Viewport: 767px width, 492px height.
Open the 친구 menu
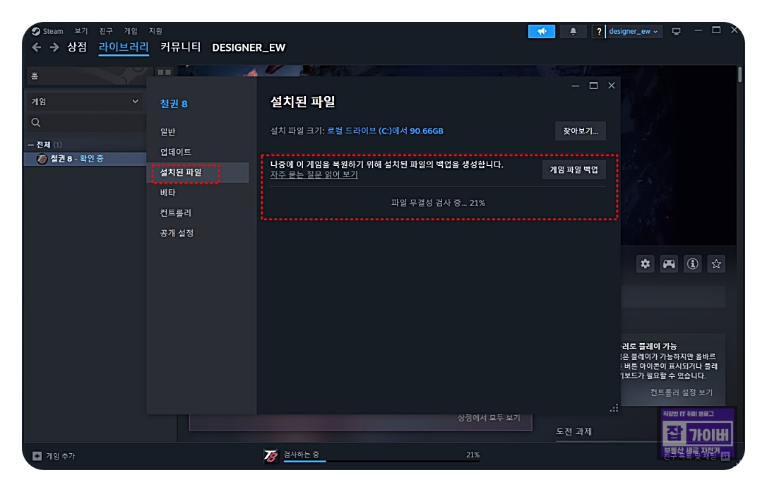pyautogui.click(x=106, y=31)
